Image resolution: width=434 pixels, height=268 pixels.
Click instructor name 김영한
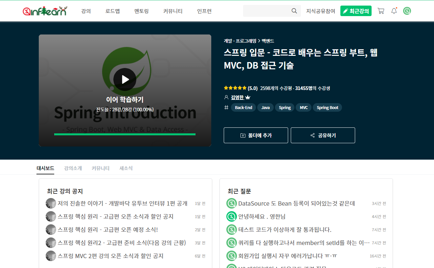coord(237,98)
